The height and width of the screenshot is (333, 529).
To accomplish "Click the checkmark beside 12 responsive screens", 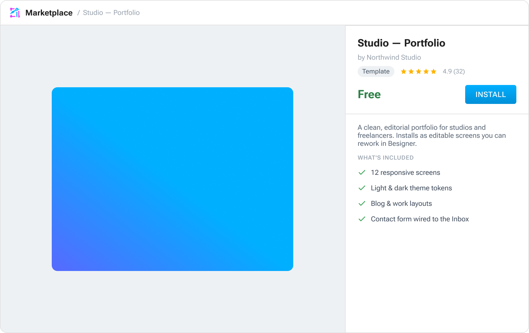I will click(x=362, y=172).
